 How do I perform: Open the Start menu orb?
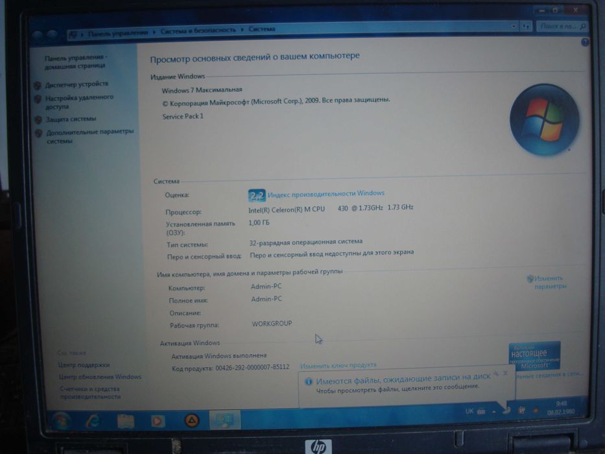coord(62,421)
